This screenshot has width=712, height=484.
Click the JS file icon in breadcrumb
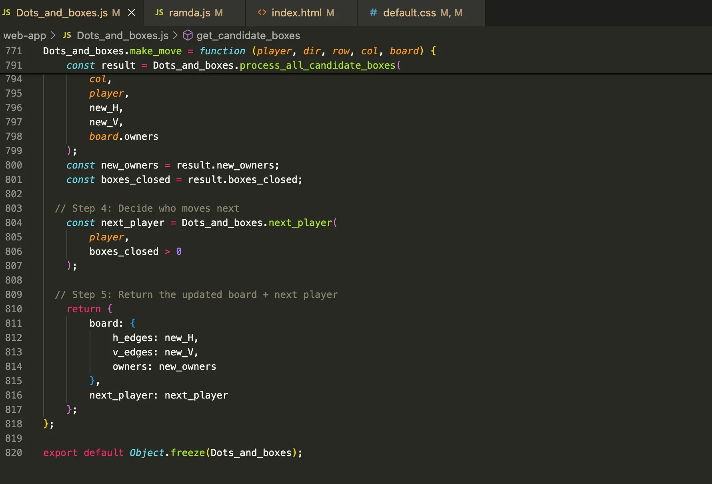(67, 36)
